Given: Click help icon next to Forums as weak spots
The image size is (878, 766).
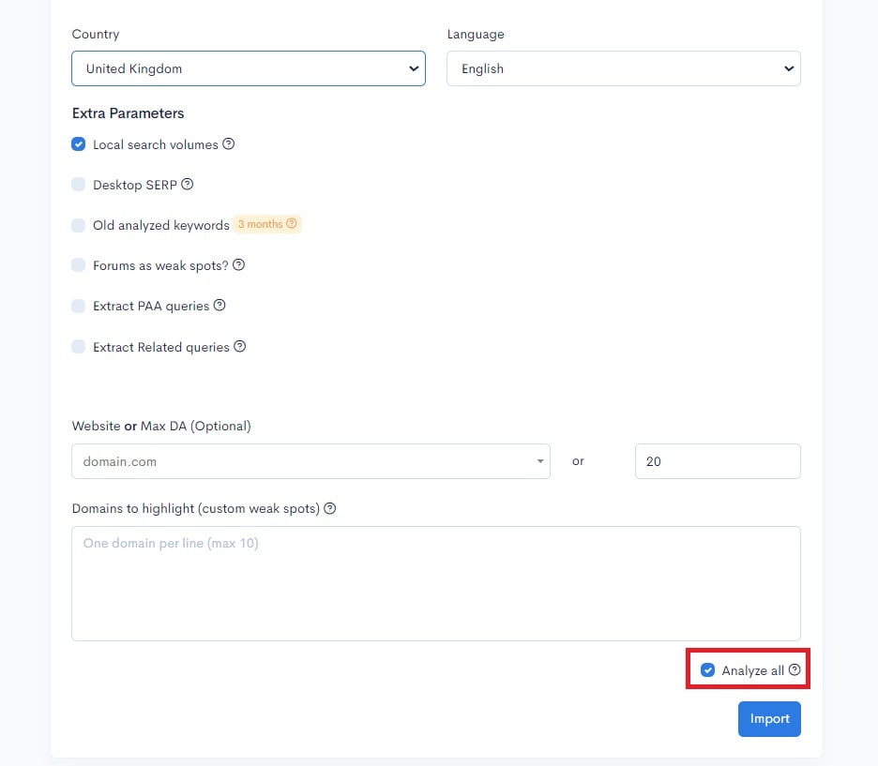Looking at the screenshot, I should tap(238, 265).
